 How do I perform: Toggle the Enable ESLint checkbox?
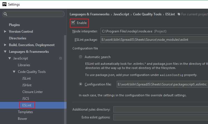pyautogui.click(x=73, y=23)
